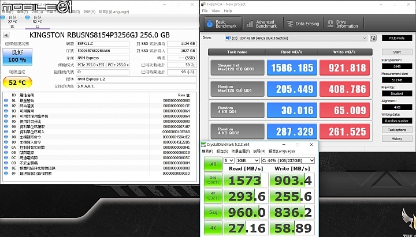Viewport: 416px width, 237px height.
Task: Run All tests in CrystalDiskMark
Action: click(x=213, y=164)
